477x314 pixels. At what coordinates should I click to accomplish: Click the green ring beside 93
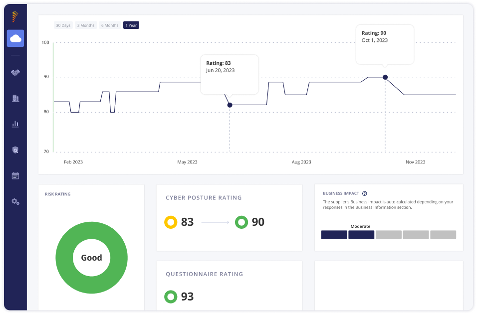coord(171,297)
